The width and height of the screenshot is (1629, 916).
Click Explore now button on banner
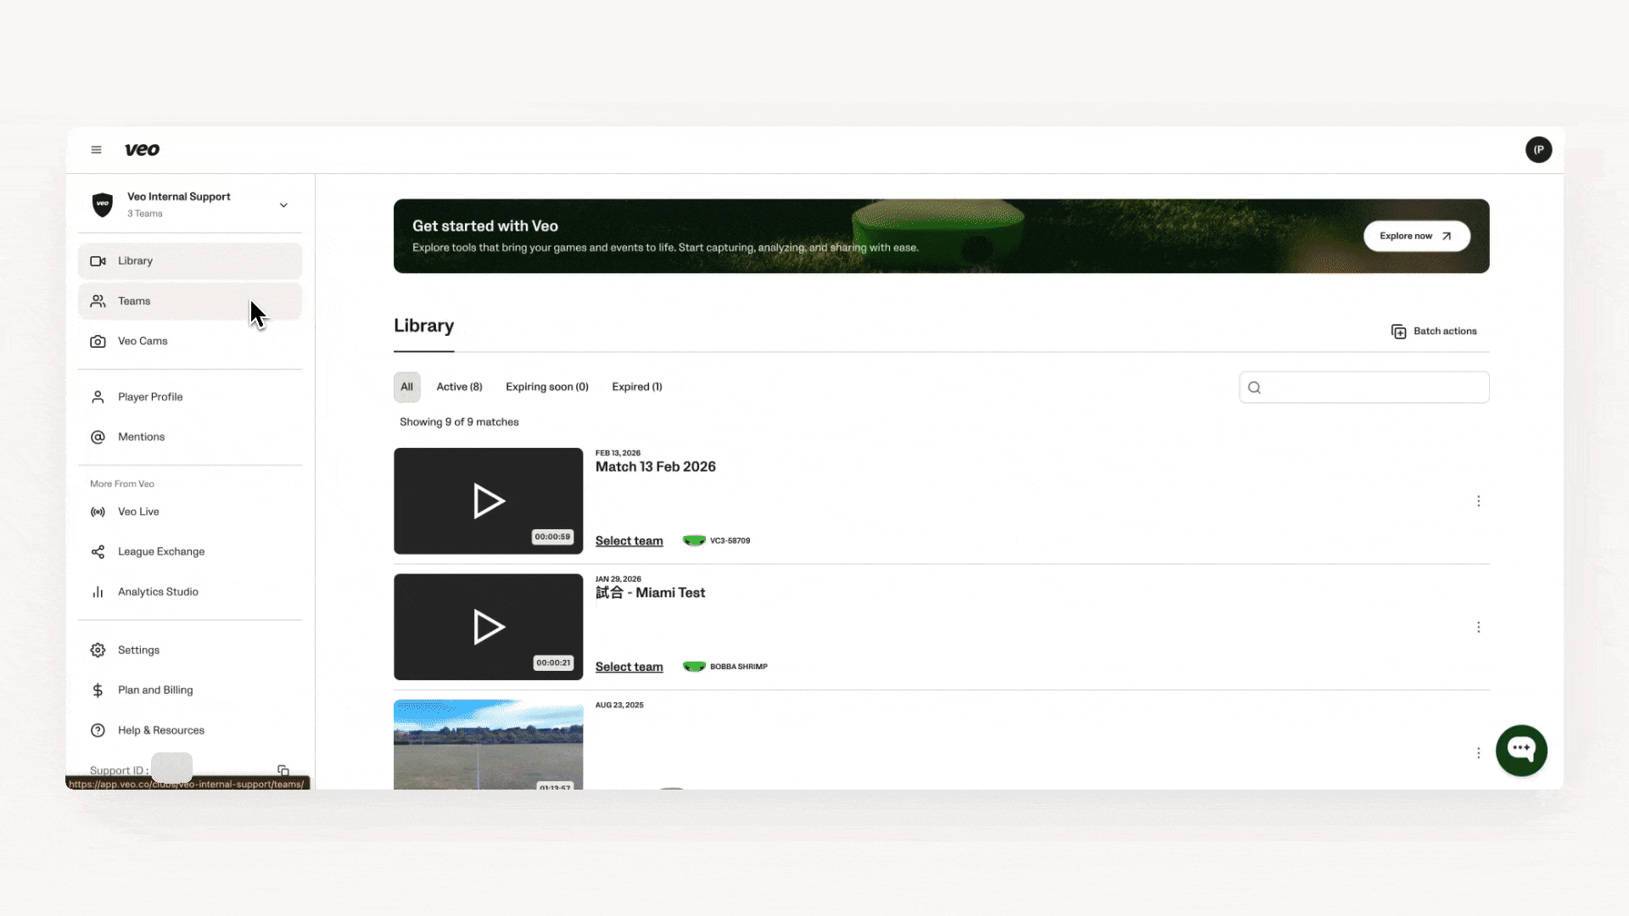(1416, 236)
